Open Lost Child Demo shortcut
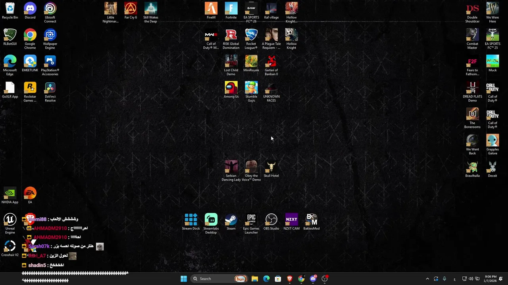This screenshot has height=285, width=508. pyautogui.click(x=231, y=66)
